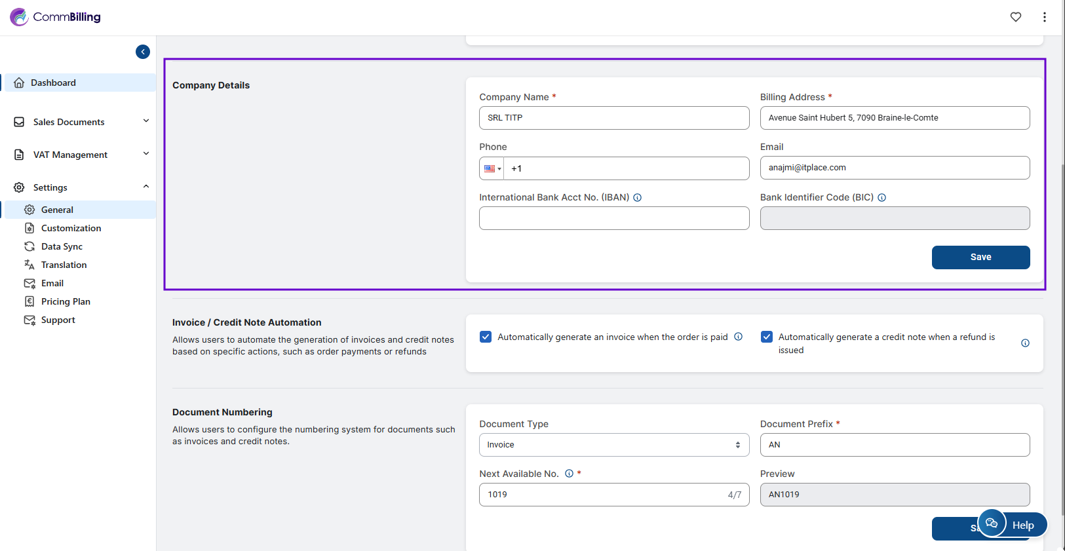Save the Company Details form
The height and width of the screenshot is (551, 1065).
click(980, 257)
